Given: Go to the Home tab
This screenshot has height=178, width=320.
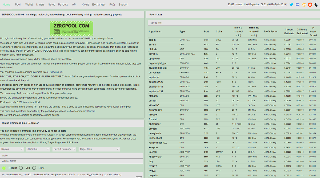Looking at the screenshot, I should (x=6, y=5).
